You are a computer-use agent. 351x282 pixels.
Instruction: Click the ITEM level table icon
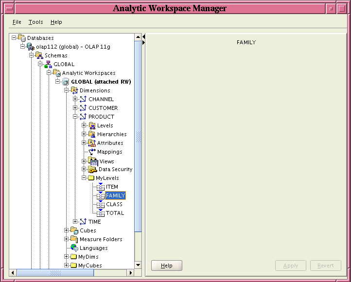(x=101, y=186)
